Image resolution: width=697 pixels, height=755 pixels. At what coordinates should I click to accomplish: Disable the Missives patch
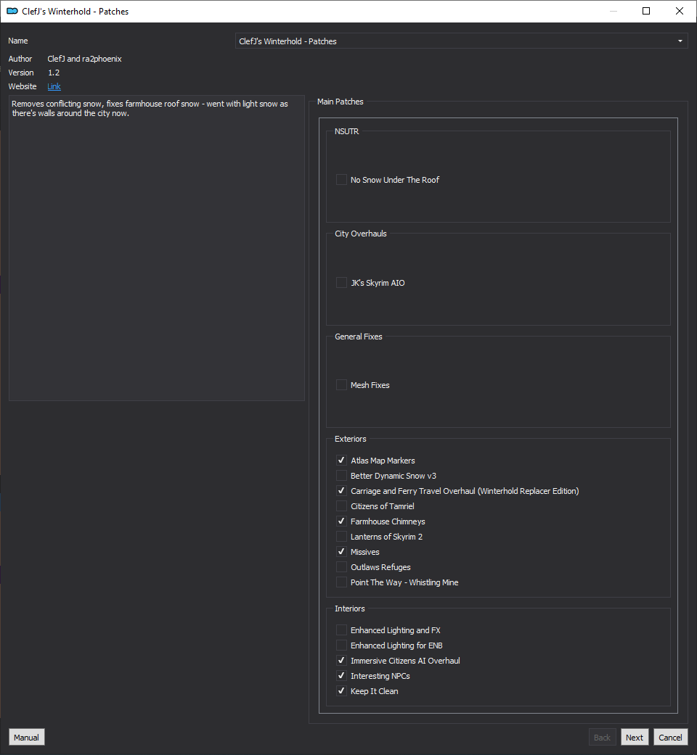tap(341, 552)
